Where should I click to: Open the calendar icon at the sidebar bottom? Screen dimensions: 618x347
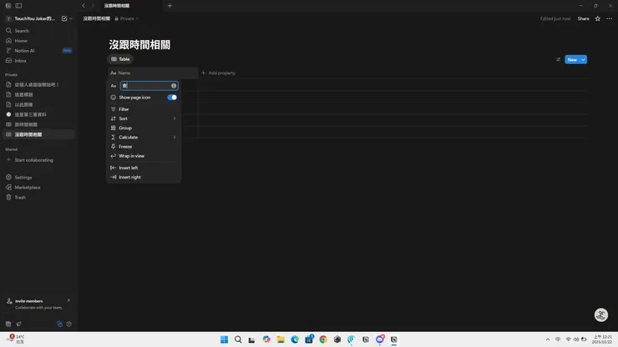pyautogui.click(x=8, y=324)
